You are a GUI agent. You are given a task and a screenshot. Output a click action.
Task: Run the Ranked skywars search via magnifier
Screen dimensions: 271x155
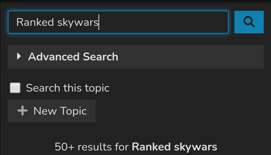[249, 22]
